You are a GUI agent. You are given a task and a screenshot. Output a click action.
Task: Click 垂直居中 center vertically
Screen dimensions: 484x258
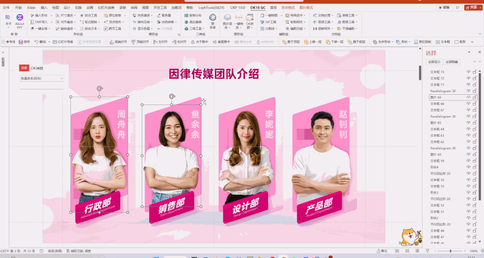click(221, 42)
